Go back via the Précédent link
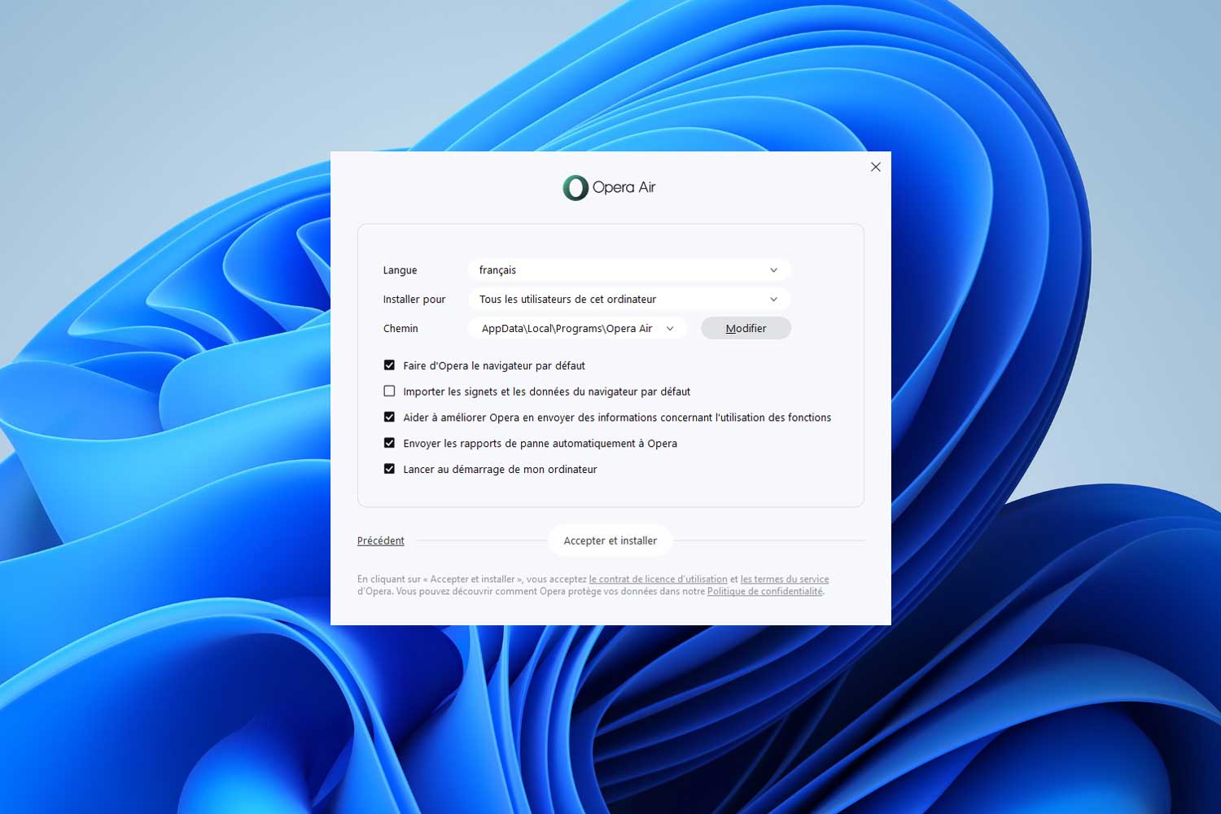Screen dimensions: 1221x814 coord(381,540)
